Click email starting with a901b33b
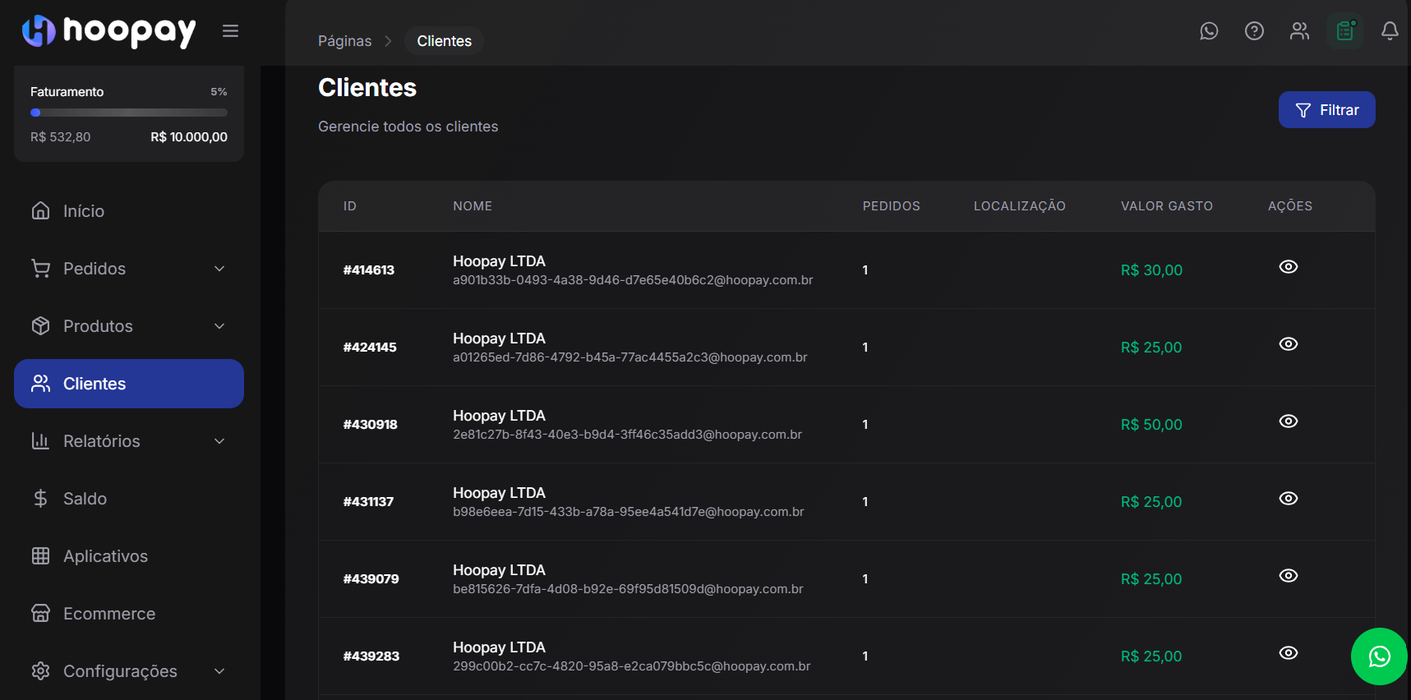1411x700 pixels. (633, 280)
